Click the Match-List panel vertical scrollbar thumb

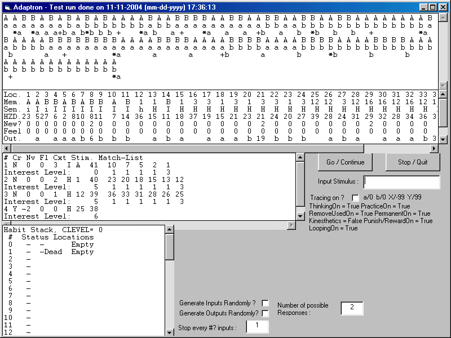pos(300,184)
